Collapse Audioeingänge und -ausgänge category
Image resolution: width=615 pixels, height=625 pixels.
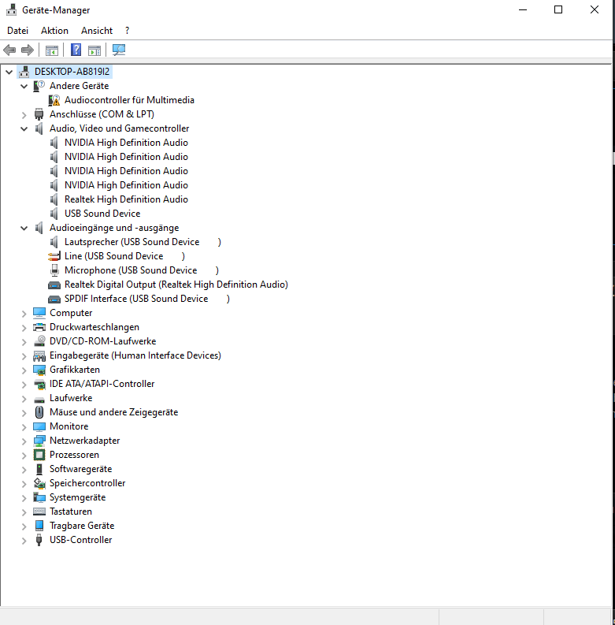point(24,229)
